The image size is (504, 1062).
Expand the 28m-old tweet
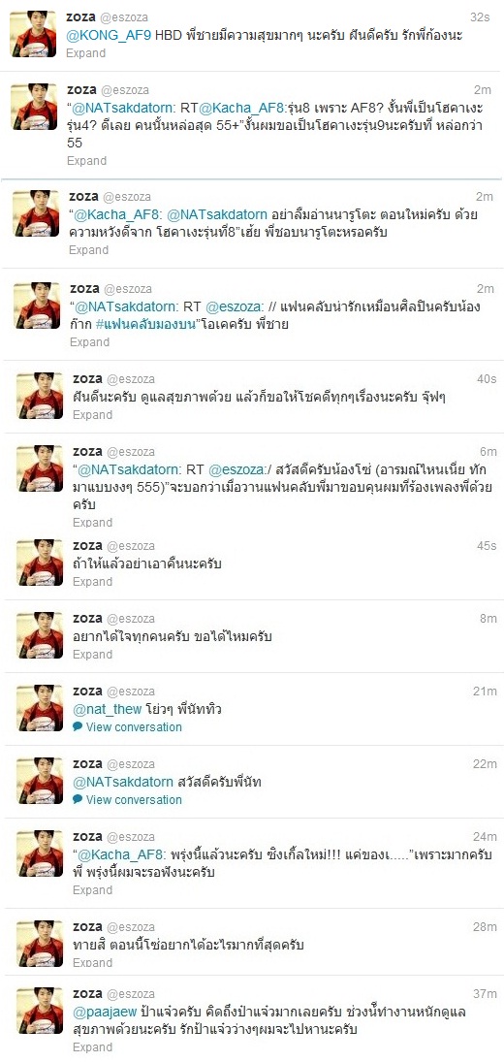coord(93,962)
